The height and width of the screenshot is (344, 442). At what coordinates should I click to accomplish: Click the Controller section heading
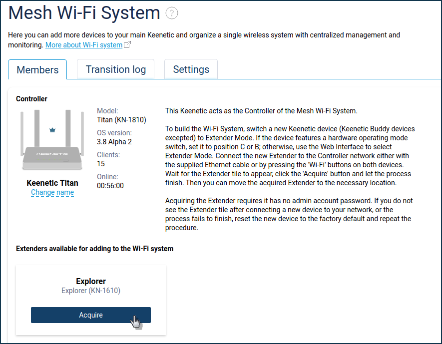coord(31,99)
